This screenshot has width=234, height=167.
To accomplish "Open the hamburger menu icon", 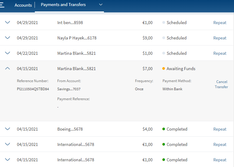I will [2, 5].
